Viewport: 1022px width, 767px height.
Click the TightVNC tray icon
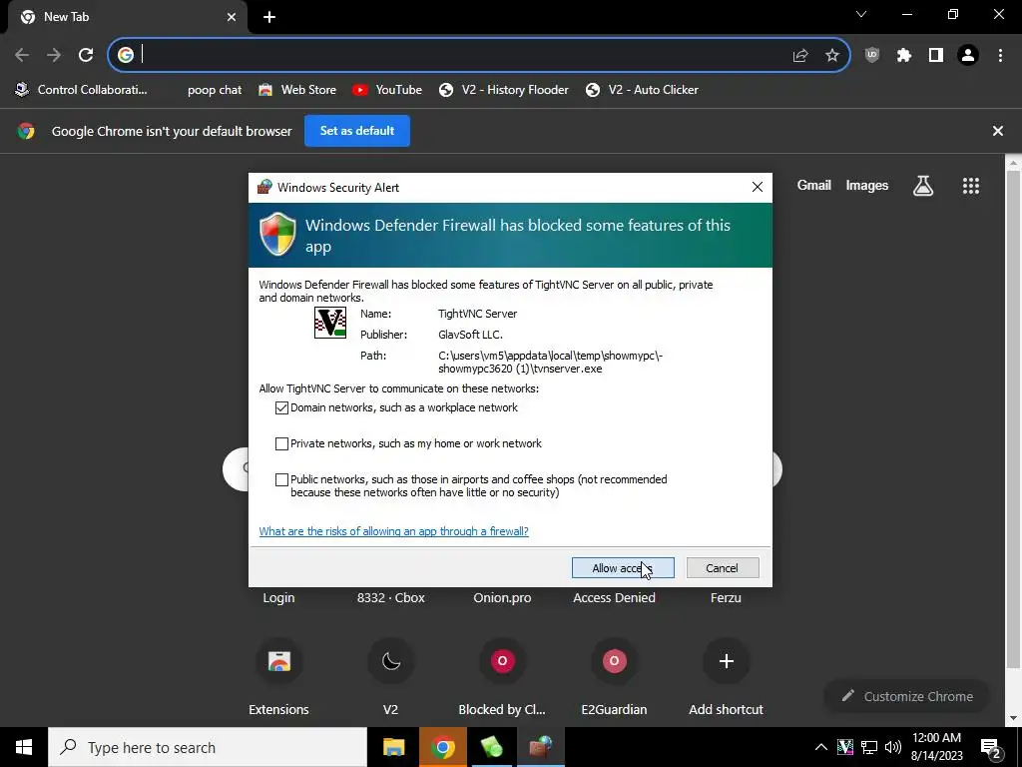844,747
